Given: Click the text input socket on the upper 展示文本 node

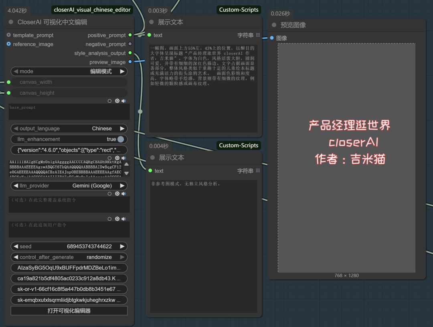Looking at the screenshot, I should pos(149,35).
